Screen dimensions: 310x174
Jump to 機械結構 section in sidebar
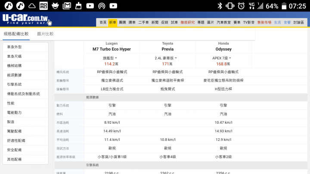[x=25, y=66]
